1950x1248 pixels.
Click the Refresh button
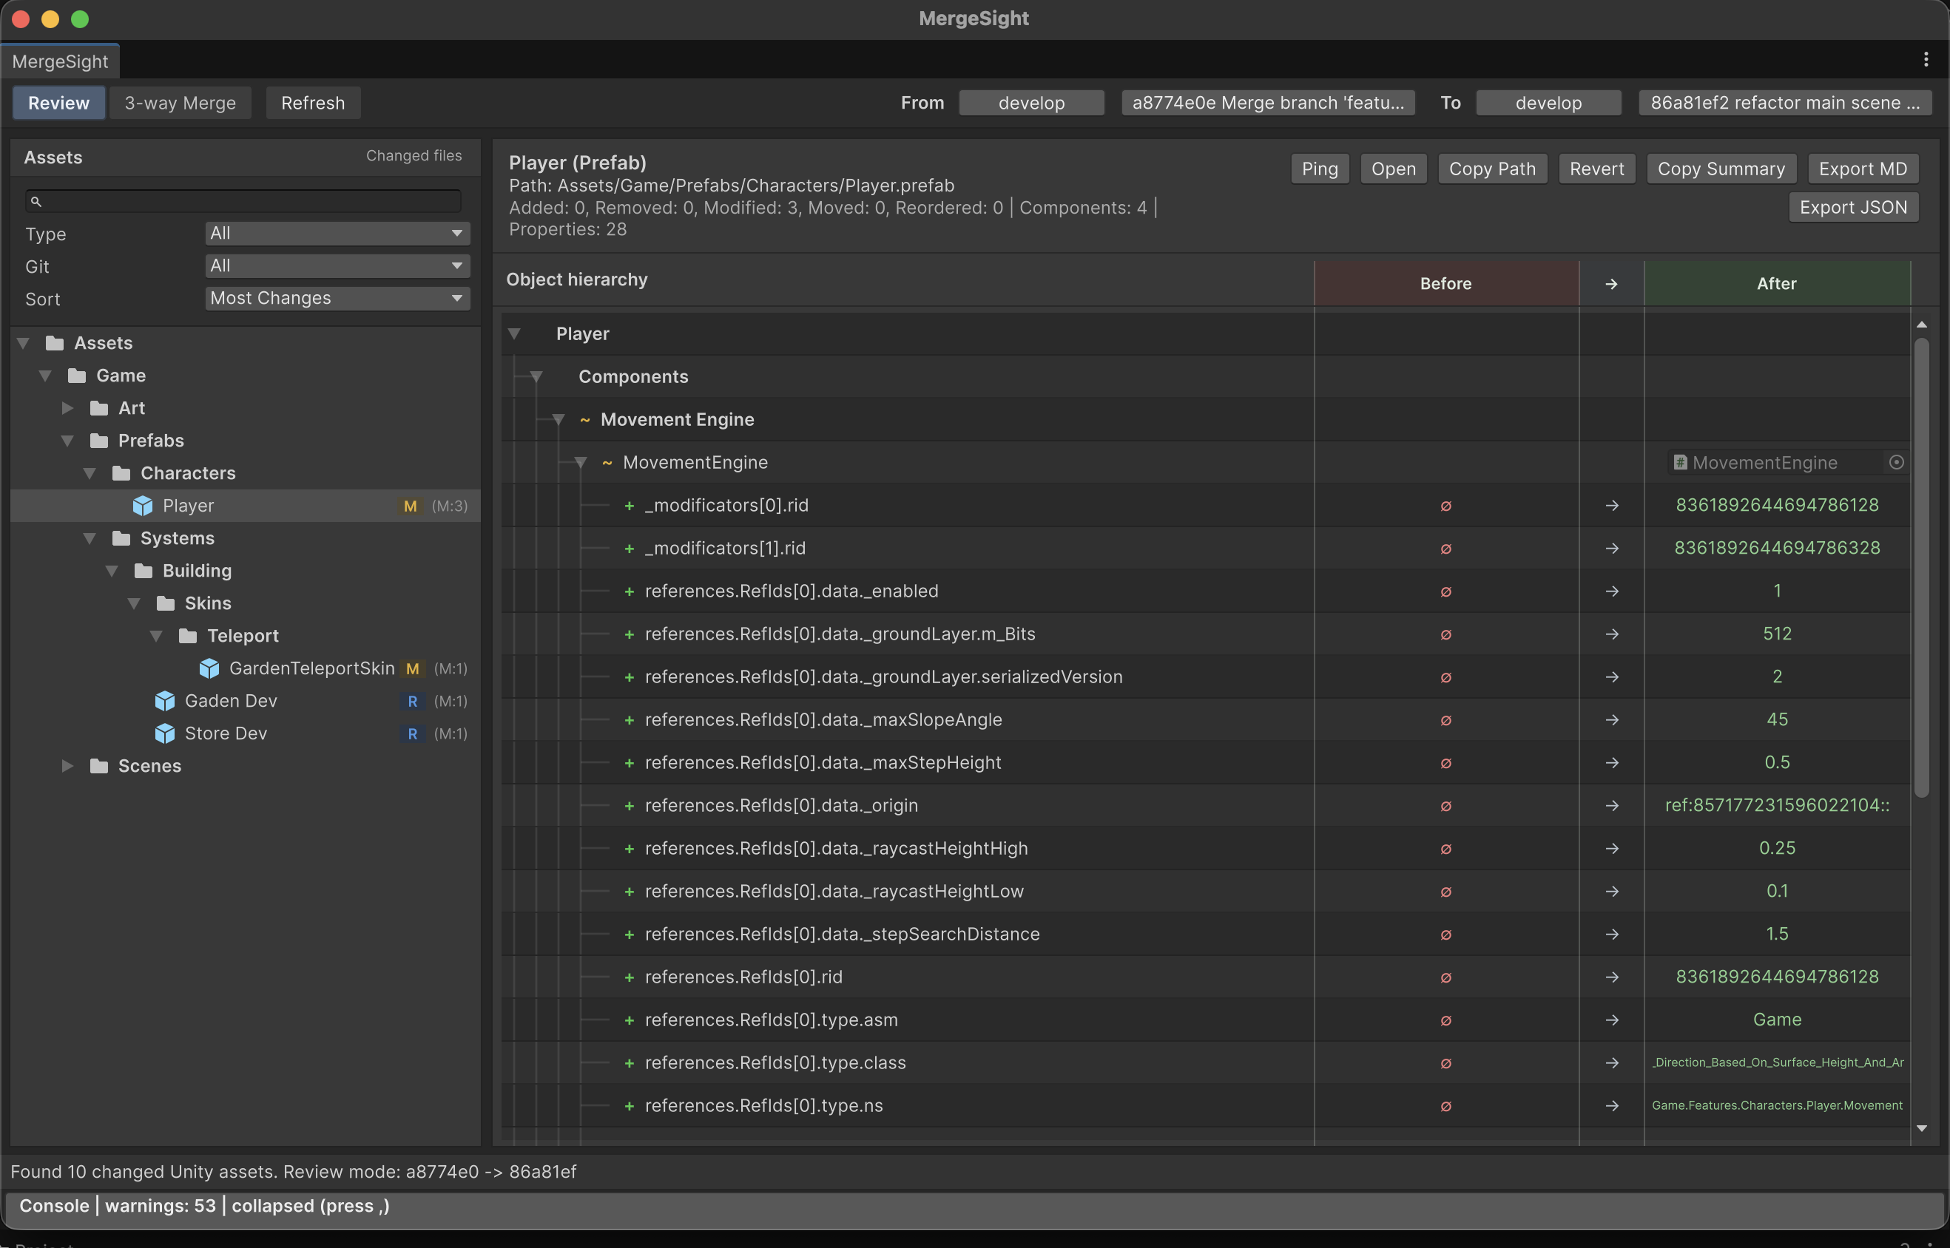coord(313,103)
